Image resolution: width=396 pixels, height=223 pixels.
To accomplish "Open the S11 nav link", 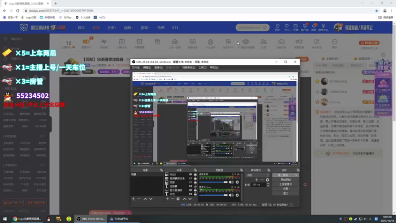I will [x=175, y=28].
